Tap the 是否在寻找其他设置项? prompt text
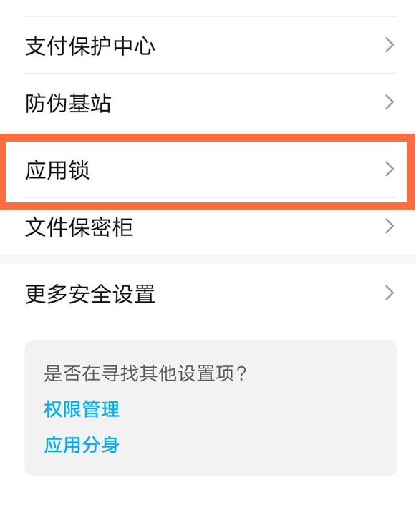 pos(145,373)
